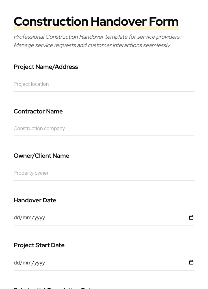Image resolution: width=208 pixels, height=289 pixels.
Task: Click the Owner/Client Name label
Action: click(41, 156)
